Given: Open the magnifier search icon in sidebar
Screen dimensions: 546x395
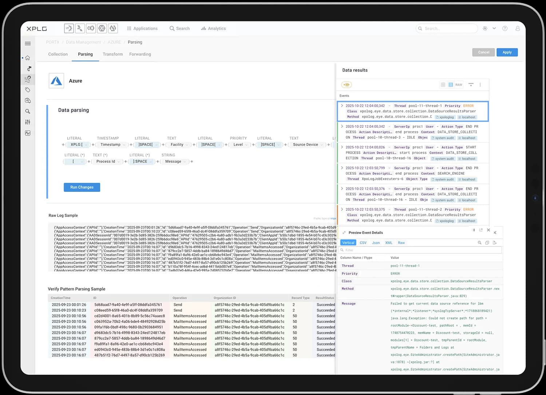Looking at the screenshot, I should pyautogui.click(x=28, y=111).
